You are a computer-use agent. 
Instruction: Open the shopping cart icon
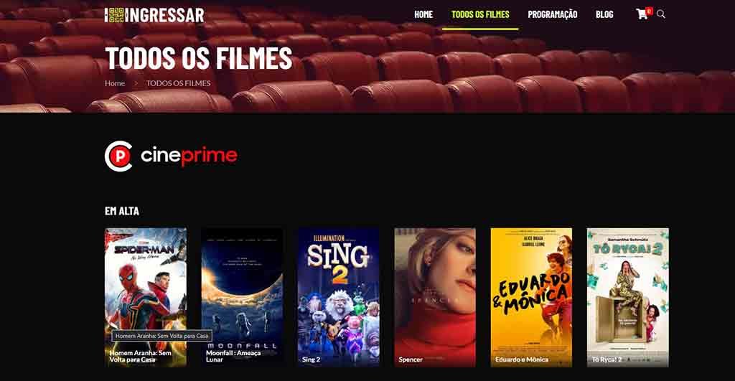coord(642,14)
